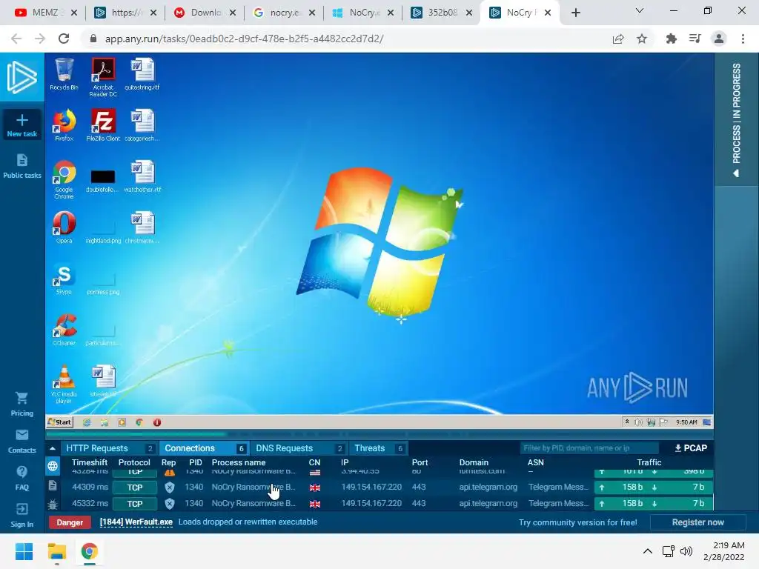The image size is (759, 569).
Task: Click the Danger status label
Action: (70, 522)
